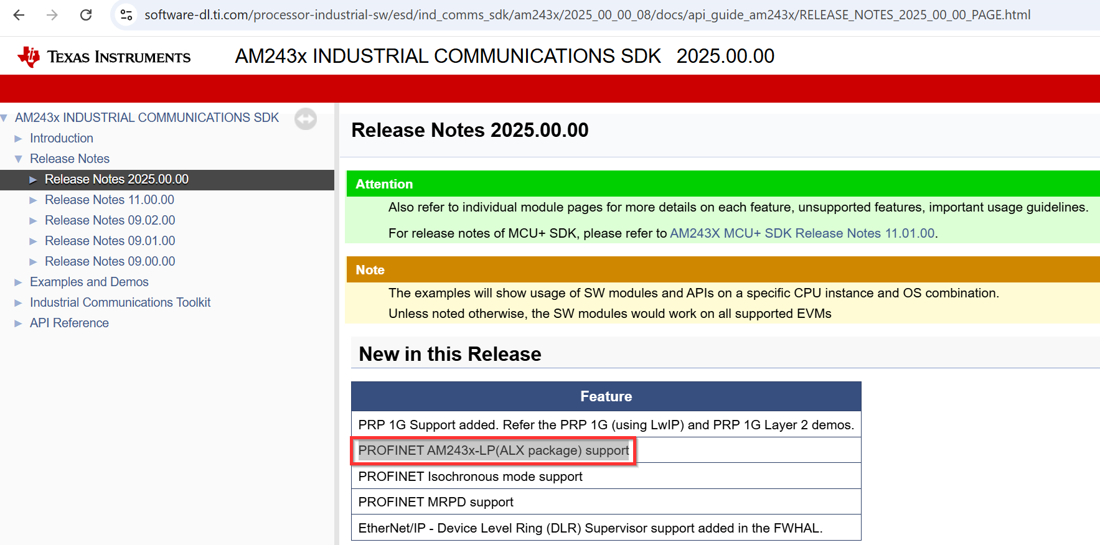1100x545 pixels.
Task: Follow AM243X MCU+ SDK Release Notes link
Action: 802,233
